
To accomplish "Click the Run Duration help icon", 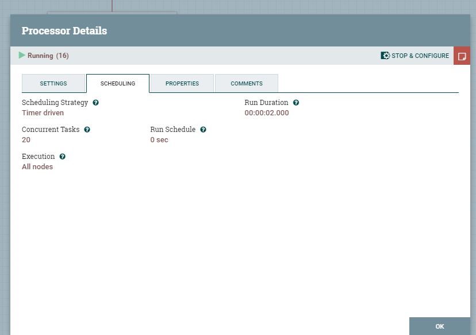I will tap(295, 102).
